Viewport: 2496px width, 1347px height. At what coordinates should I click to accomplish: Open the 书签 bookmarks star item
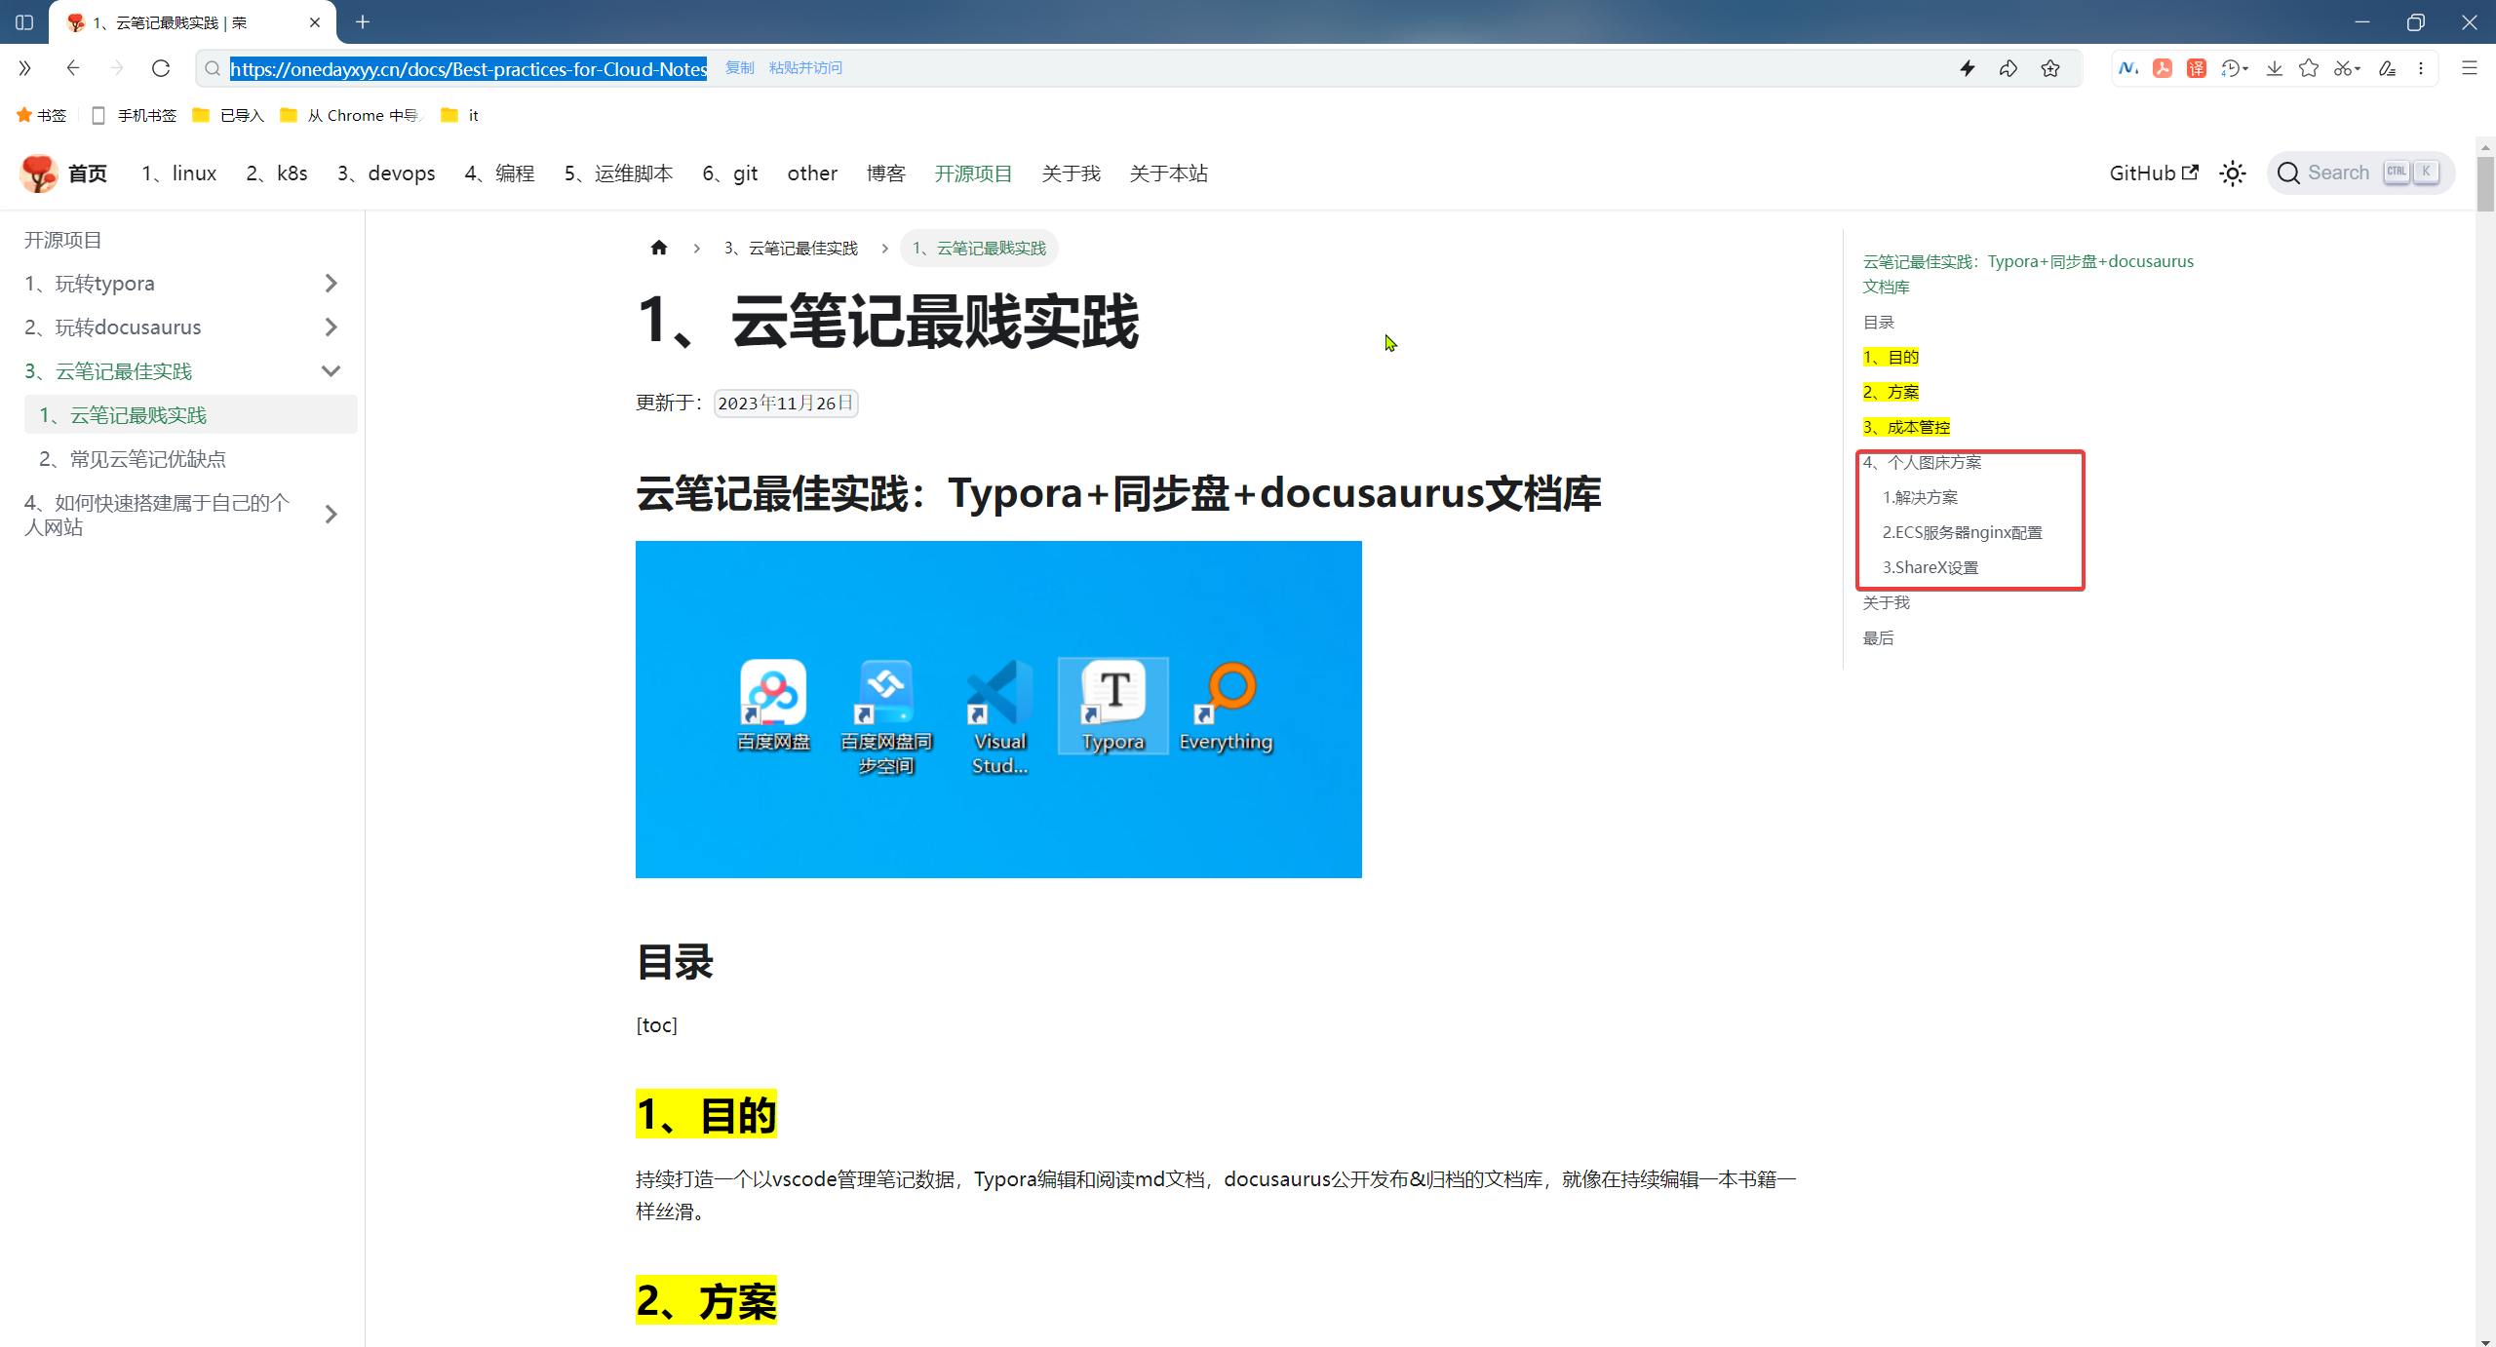tap(41, 115)
